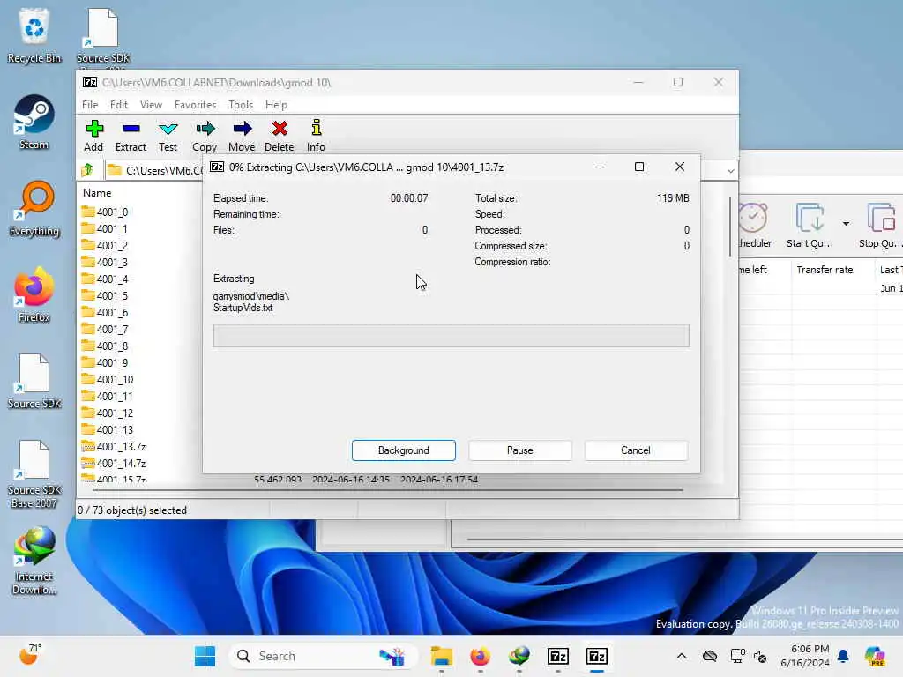Open the Help menu in 7-Zip
This screenshot has width=903, height=677.
tap(276, 105)
